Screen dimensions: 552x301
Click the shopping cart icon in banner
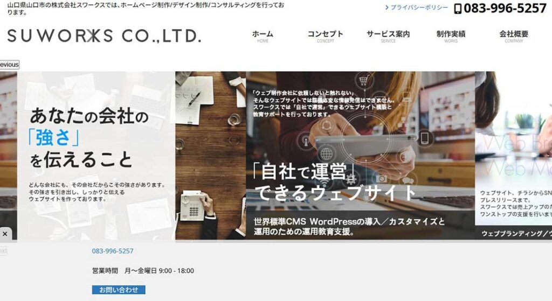coord(363,81)
